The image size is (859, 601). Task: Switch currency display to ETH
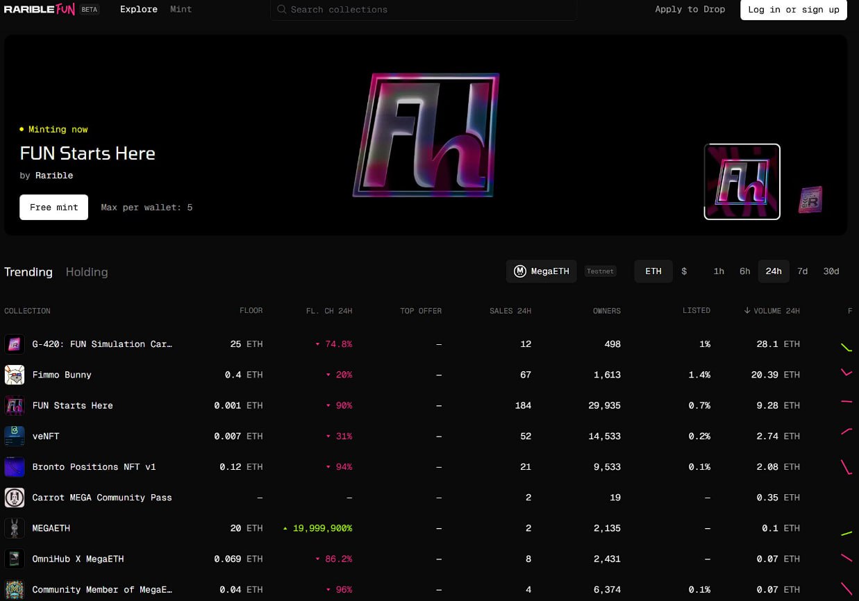pyautogui.click(x=653, y=271)
